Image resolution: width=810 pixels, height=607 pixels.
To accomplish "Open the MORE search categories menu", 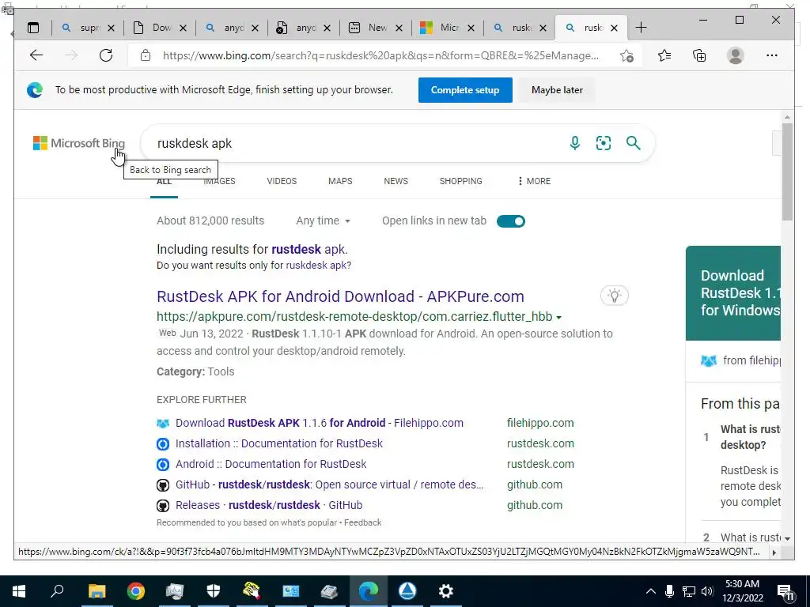I will coord(534,181).
